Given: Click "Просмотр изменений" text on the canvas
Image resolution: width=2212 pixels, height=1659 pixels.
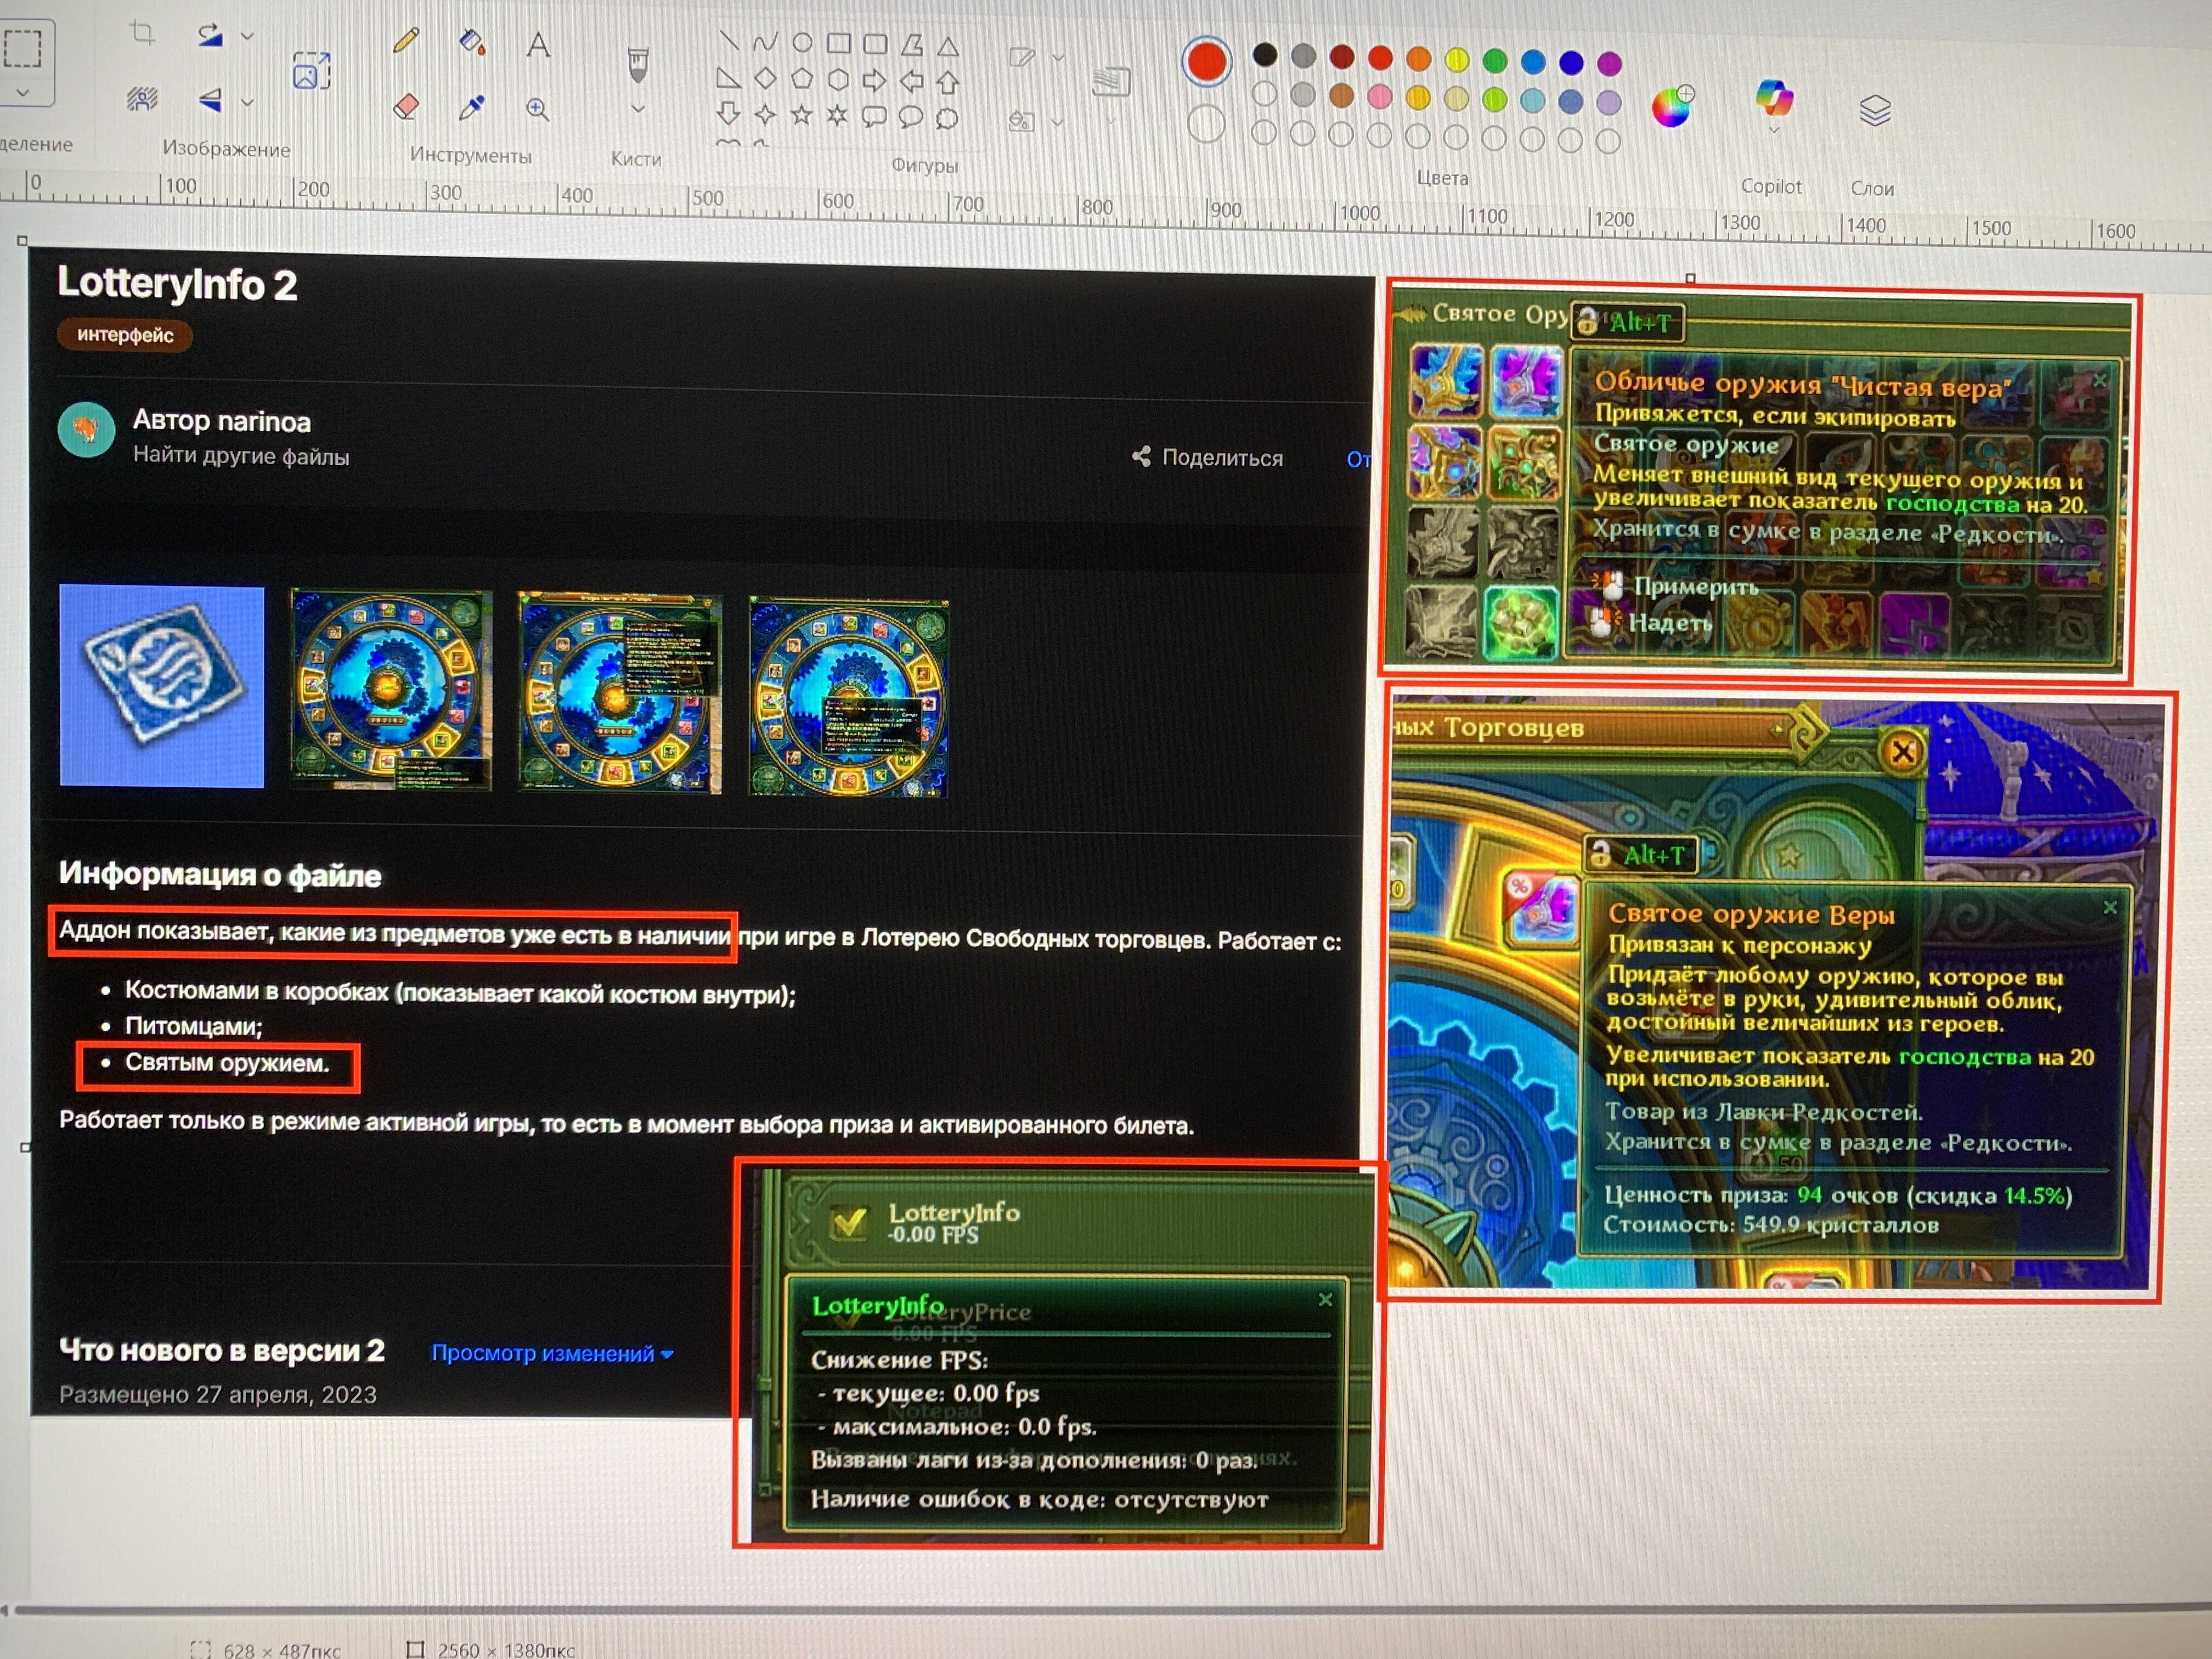Looking at the screenshot, I should coord(543,1353).
